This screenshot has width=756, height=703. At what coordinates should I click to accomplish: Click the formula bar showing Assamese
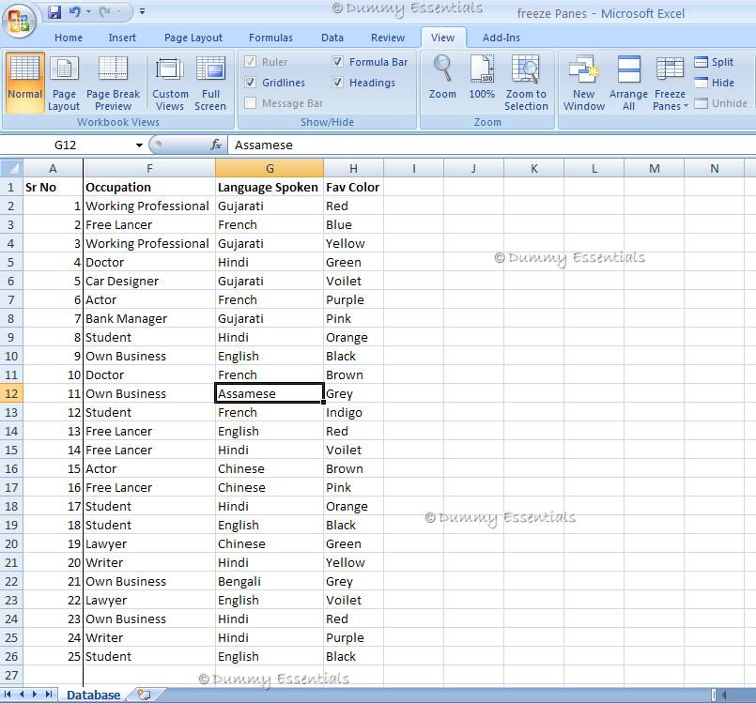(x=492, y=145)
